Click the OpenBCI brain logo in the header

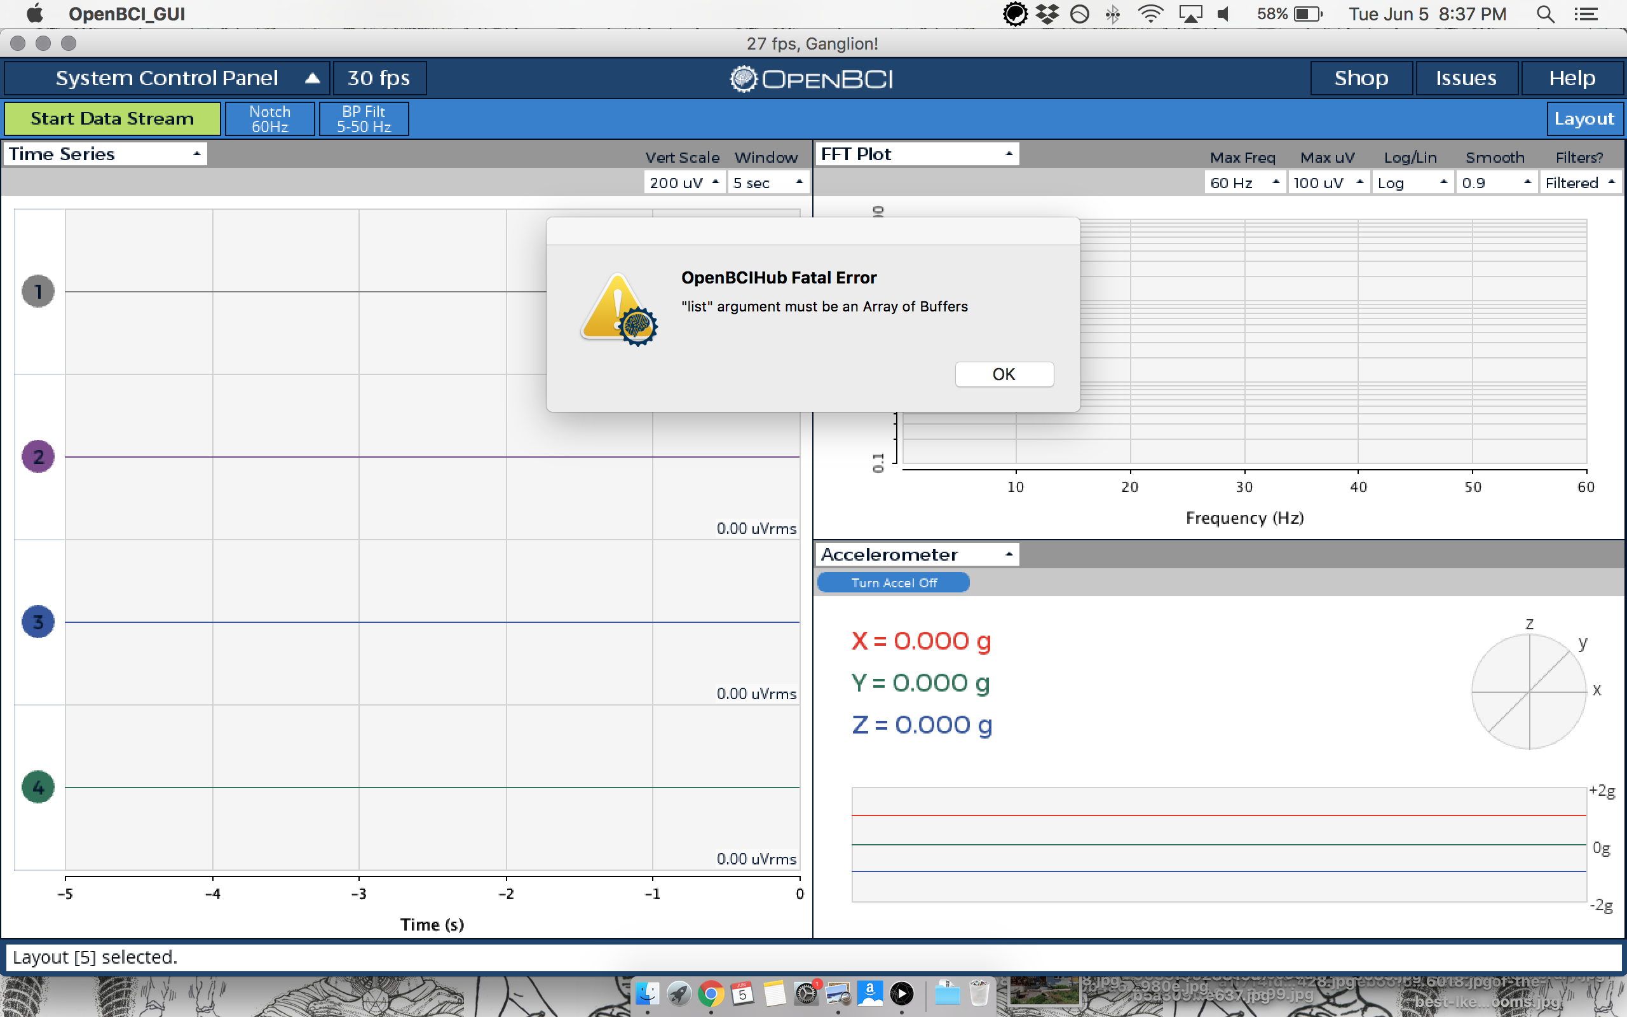743,79
